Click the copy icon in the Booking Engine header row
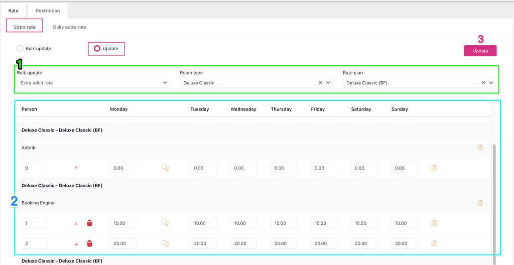The width and height of the screenshot is (514, 265). [x=480, y=203]
